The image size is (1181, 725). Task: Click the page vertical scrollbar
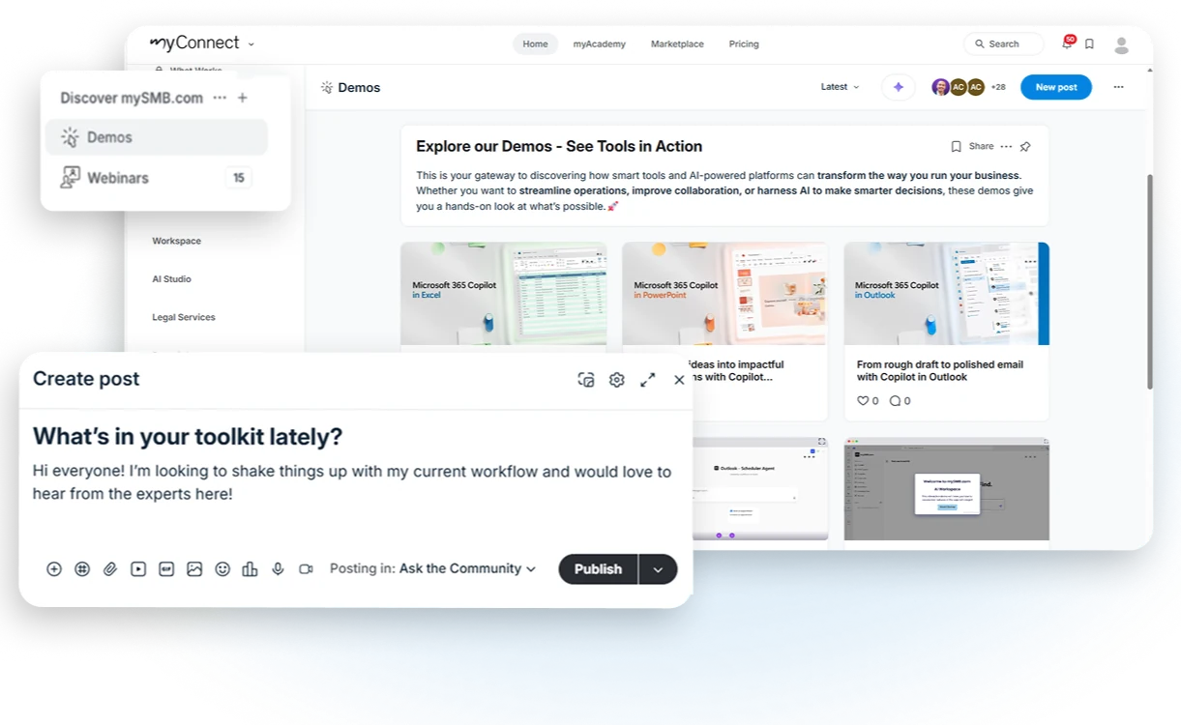pos(1150,281)
